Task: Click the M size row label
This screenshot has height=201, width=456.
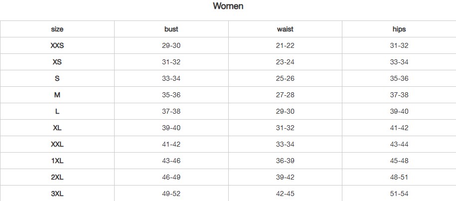Action: pyautogui.click(x=57, y=95)
